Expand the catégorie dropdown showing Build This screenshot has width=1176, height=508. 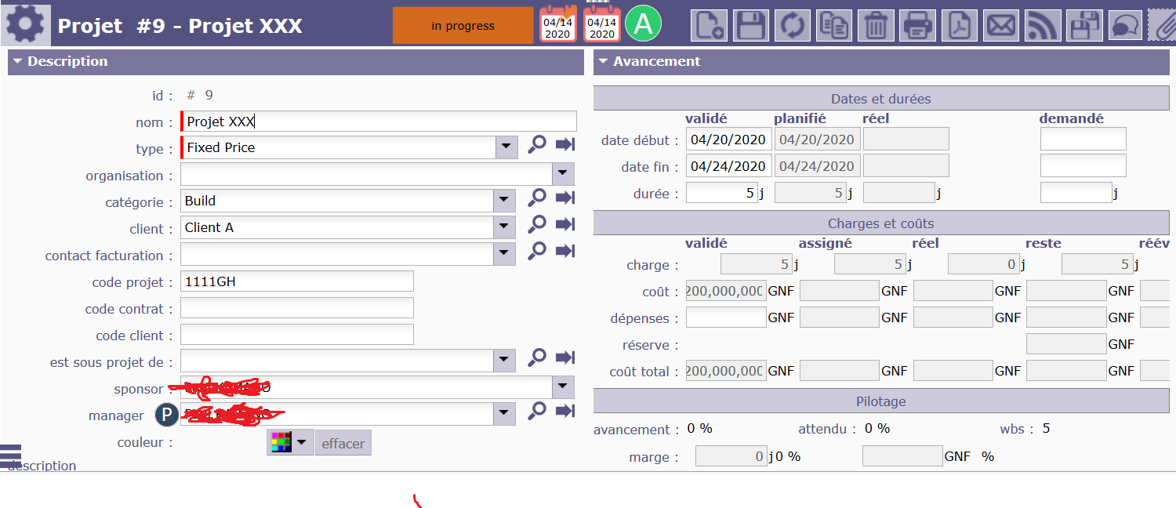(506, 201)
